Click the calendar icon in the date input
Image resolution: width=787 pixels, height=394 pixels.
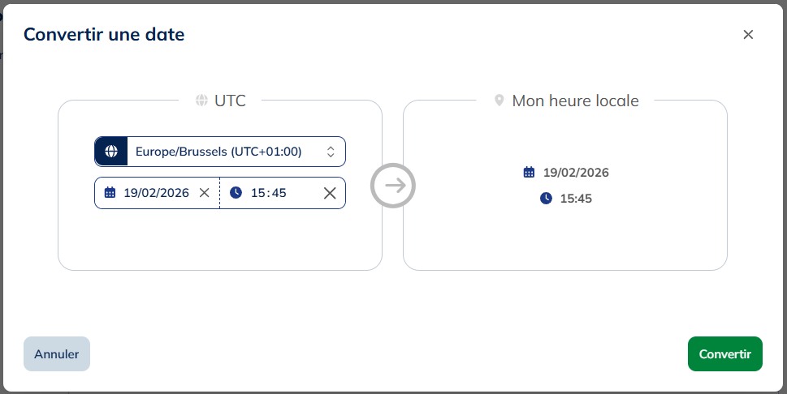[110, 193]
